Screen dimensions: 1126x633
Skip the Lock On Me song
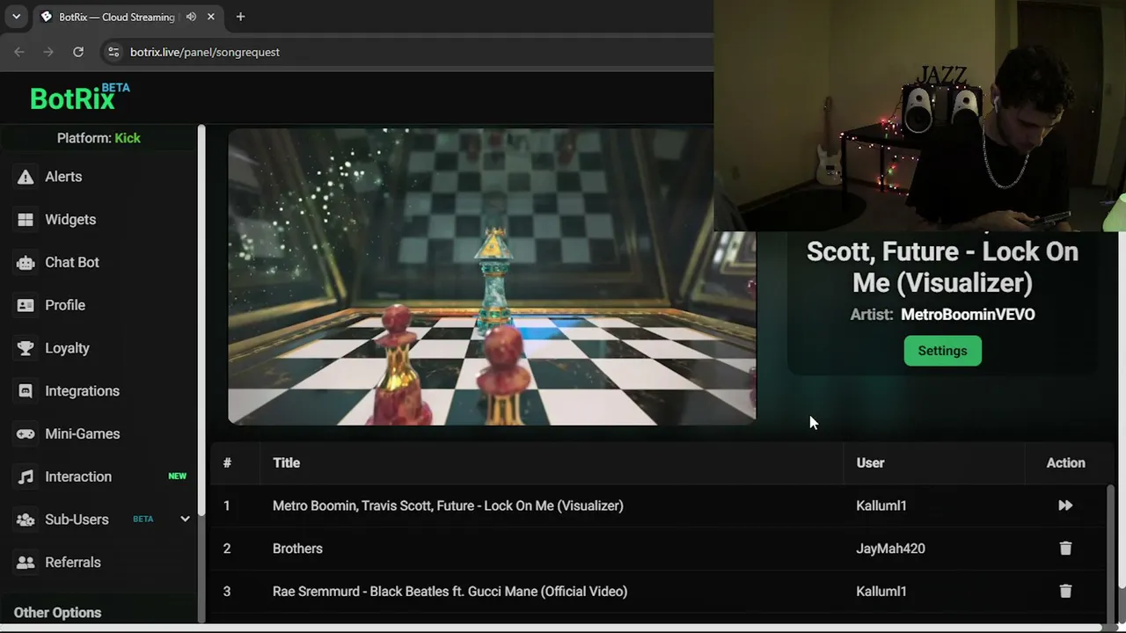(1065, 506)
